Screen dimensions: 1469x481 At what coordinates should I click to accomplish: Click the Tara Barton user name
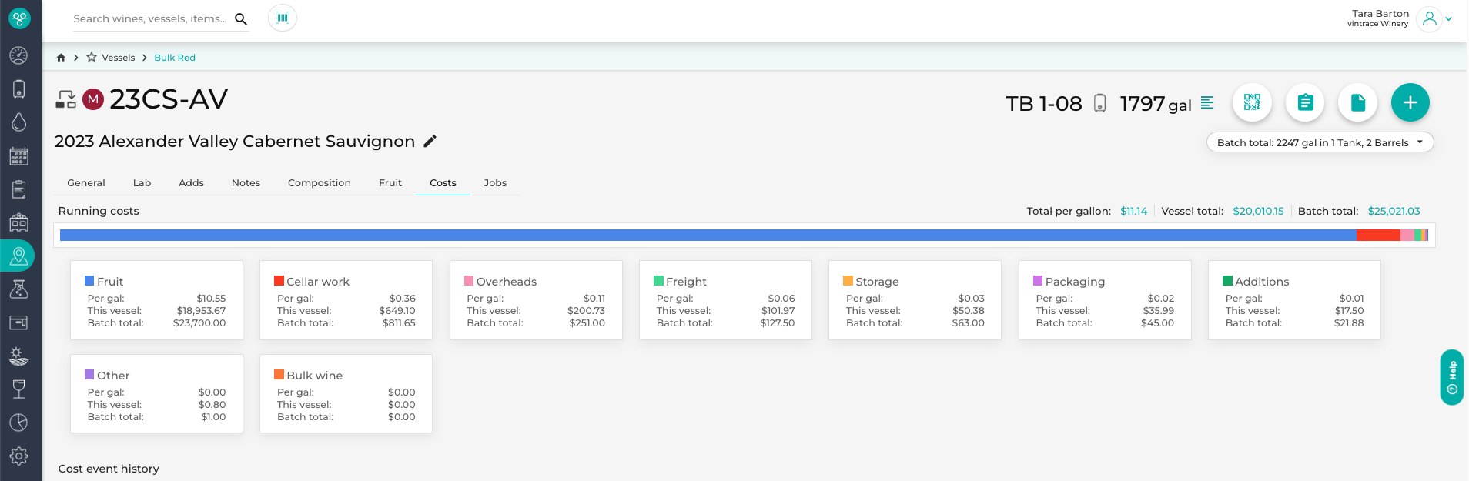pyautogui.click(x=1380, y=14)
